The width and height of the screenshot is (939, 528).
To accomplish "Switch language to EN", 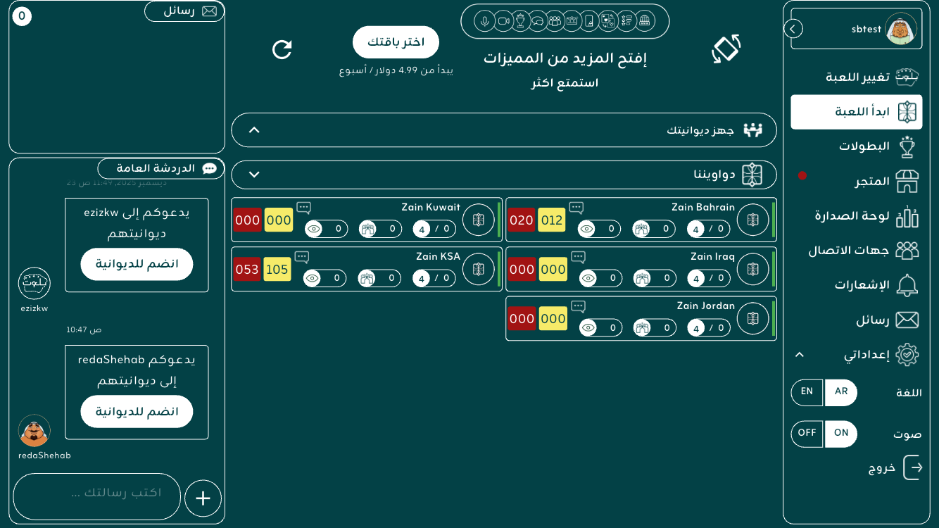I will pyautogui.click(x=807, y=392).
